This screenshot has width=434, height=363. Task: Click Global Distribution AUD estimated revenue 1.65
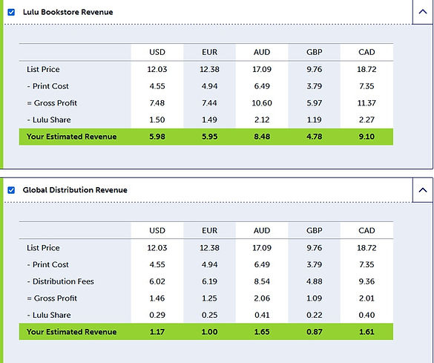point(262,332)
